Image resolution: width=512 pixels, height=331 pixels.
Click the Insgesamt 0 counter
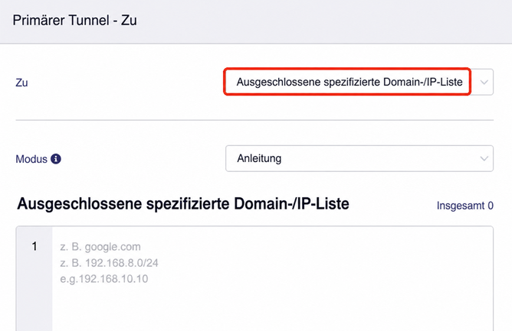click(465, 206)
